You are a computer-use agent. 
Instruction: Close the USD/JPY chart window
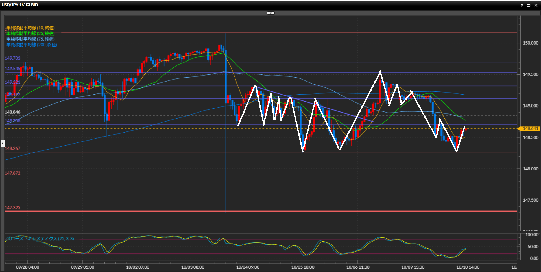[536, 5]
